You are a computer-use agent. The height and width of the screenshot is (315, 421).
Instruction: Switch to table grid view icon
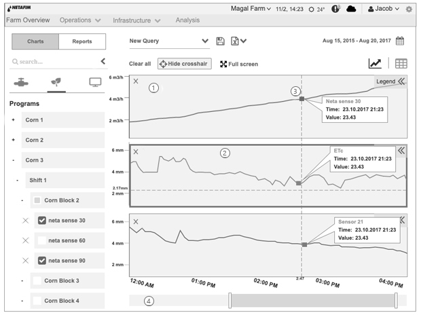401,64
